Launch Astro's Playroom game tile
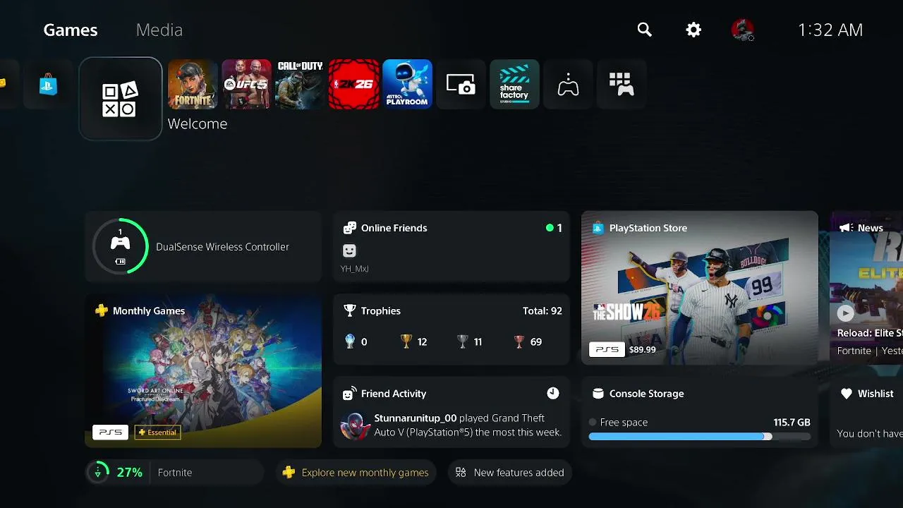The height and width of the screenshot is (508, 903). click(407, 84)
